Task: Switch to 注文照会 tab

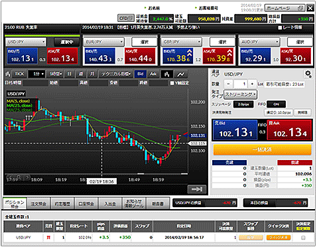Action: pyautogui.click(x=38, y=204)
